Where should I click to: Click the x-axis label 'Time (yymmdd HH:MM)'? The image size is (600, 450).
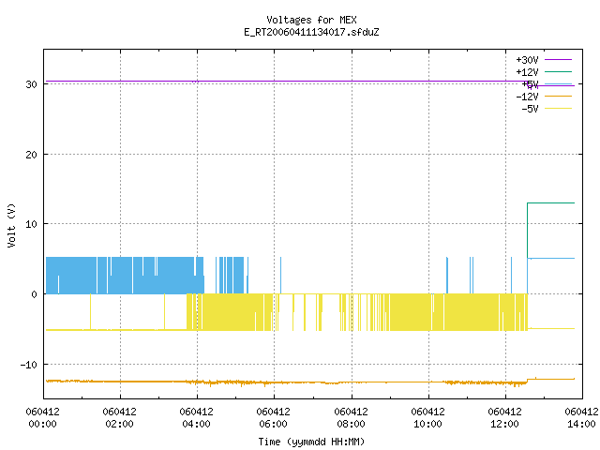pos(311,442)
